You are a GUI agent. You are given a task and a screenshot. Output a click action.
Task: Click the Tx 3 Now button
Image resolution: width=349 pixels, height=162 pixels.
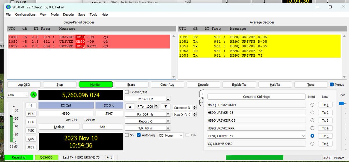click(x=325, y=120)
